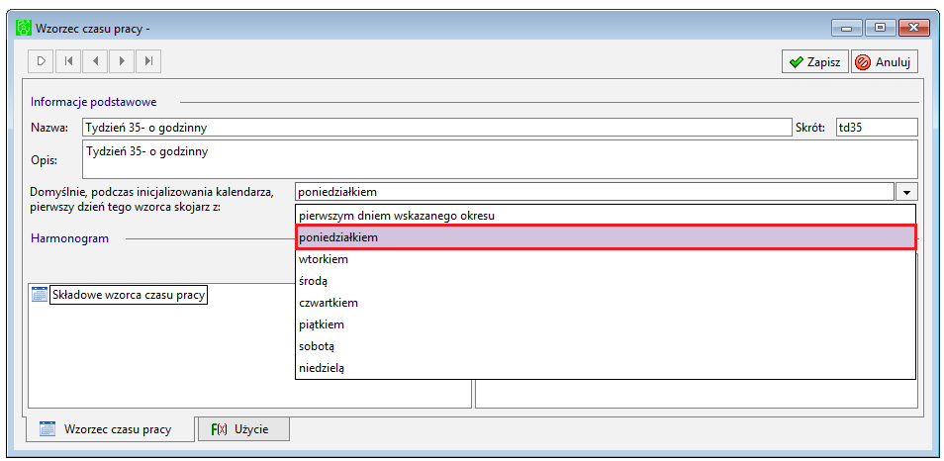
Task: Select 'pierwszym dniem wskazanego okresu' option
Action: [x=606, y=215]
